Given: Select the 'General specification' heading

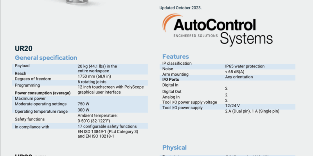Looking at the screenshot, I should [x=46, y=58].
